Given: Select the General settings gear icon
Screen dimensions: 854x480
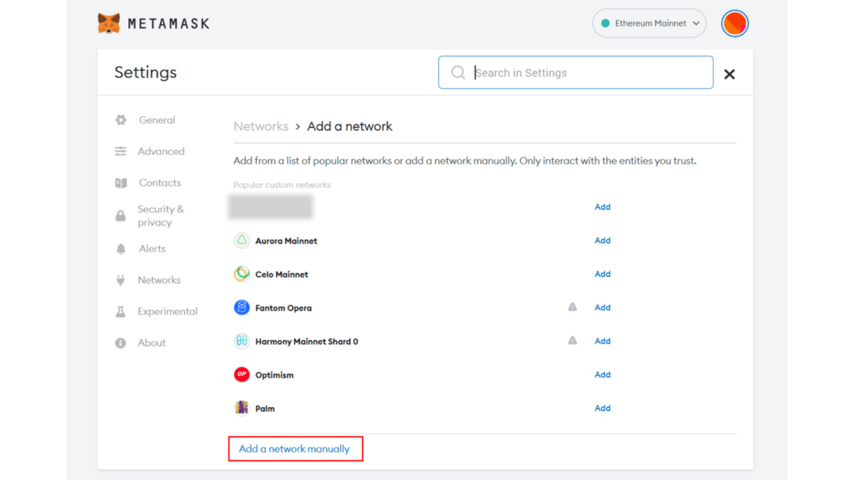Looking at the screenshot, I should pos(121,120).
